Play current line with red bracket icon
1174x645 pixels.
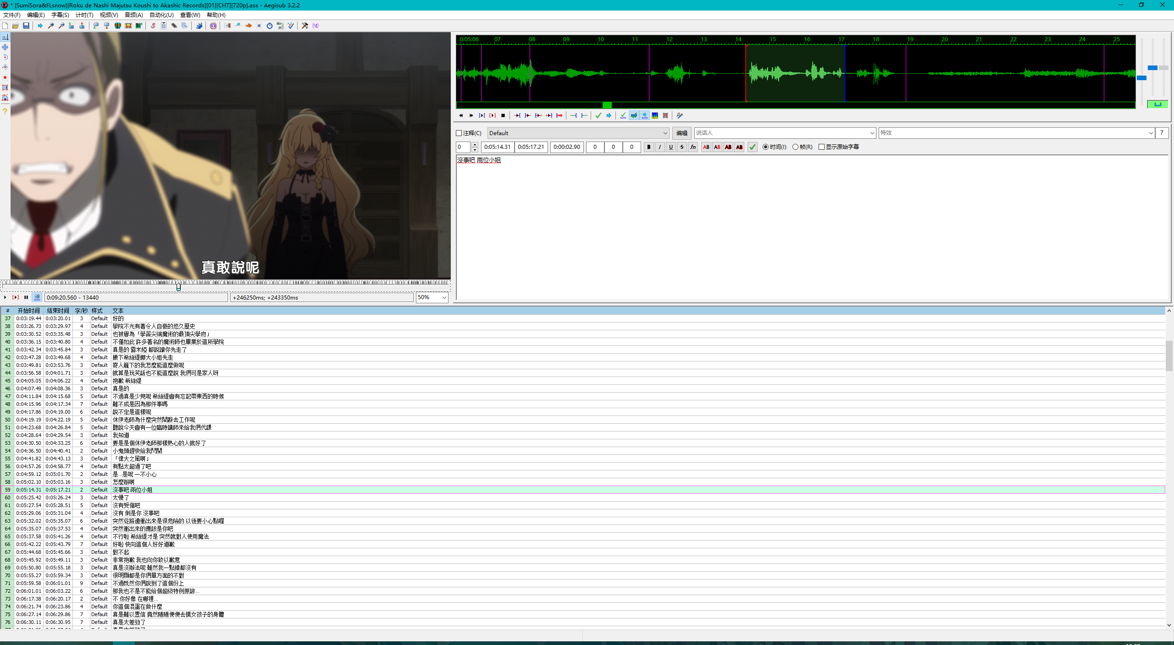tap(493, 115)
